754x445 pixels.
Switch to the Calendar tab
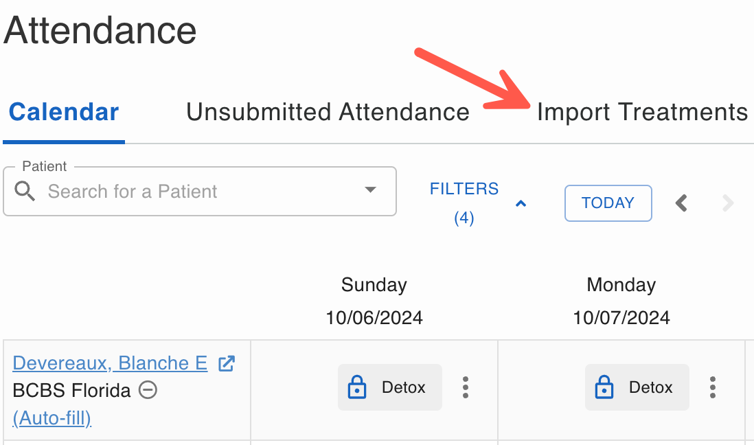click(64, 112)
